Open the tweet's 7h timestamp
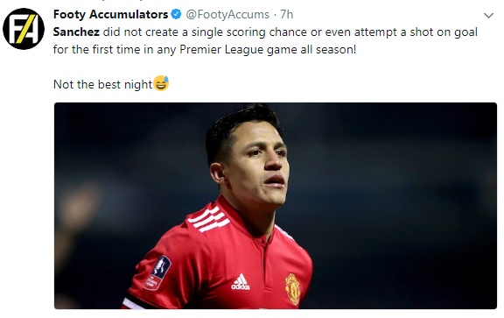504x318 pixels. click(x=286, y=15)
